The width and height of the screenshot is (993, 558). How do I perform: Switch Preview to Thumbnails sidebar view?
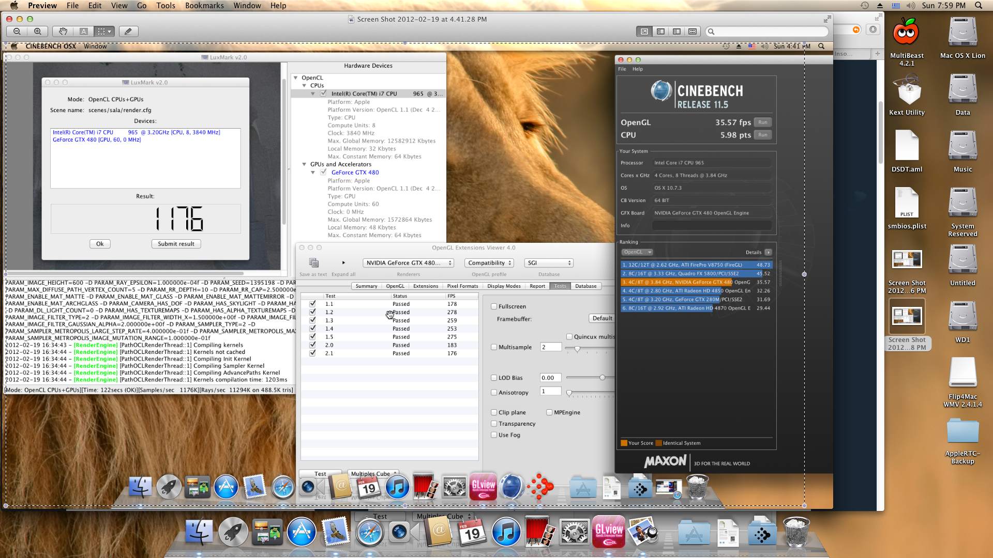tap(660, 32)
